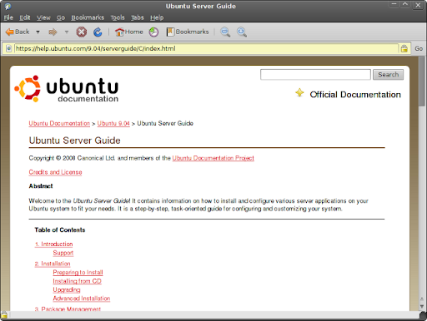Stop page loading with the red X icon

pos(81,32)
